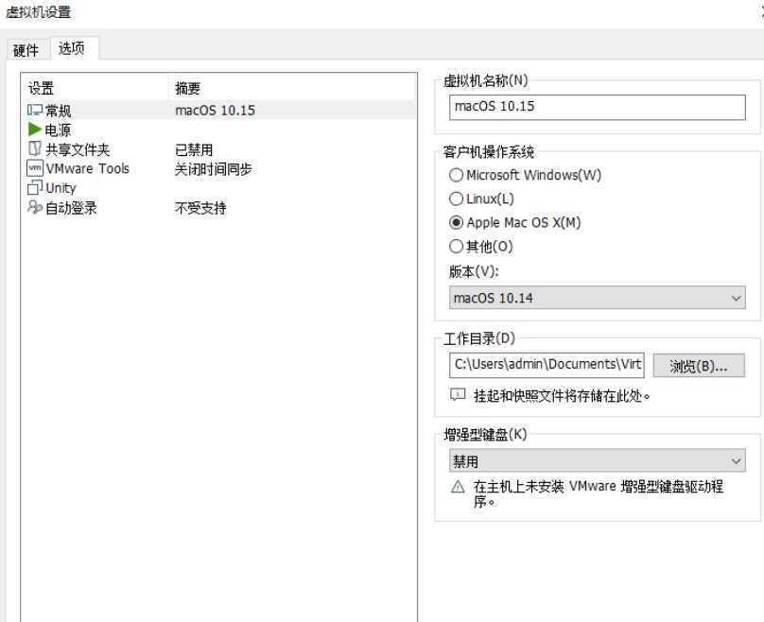Image resolution: width=764 pixels, height=622 pixels.
Task: Click the 自动登录 user icon
Action: [35, 207]
